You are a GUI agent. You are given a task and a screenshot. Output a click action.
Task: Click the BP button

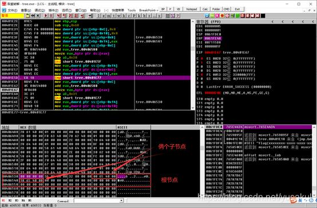163,9
